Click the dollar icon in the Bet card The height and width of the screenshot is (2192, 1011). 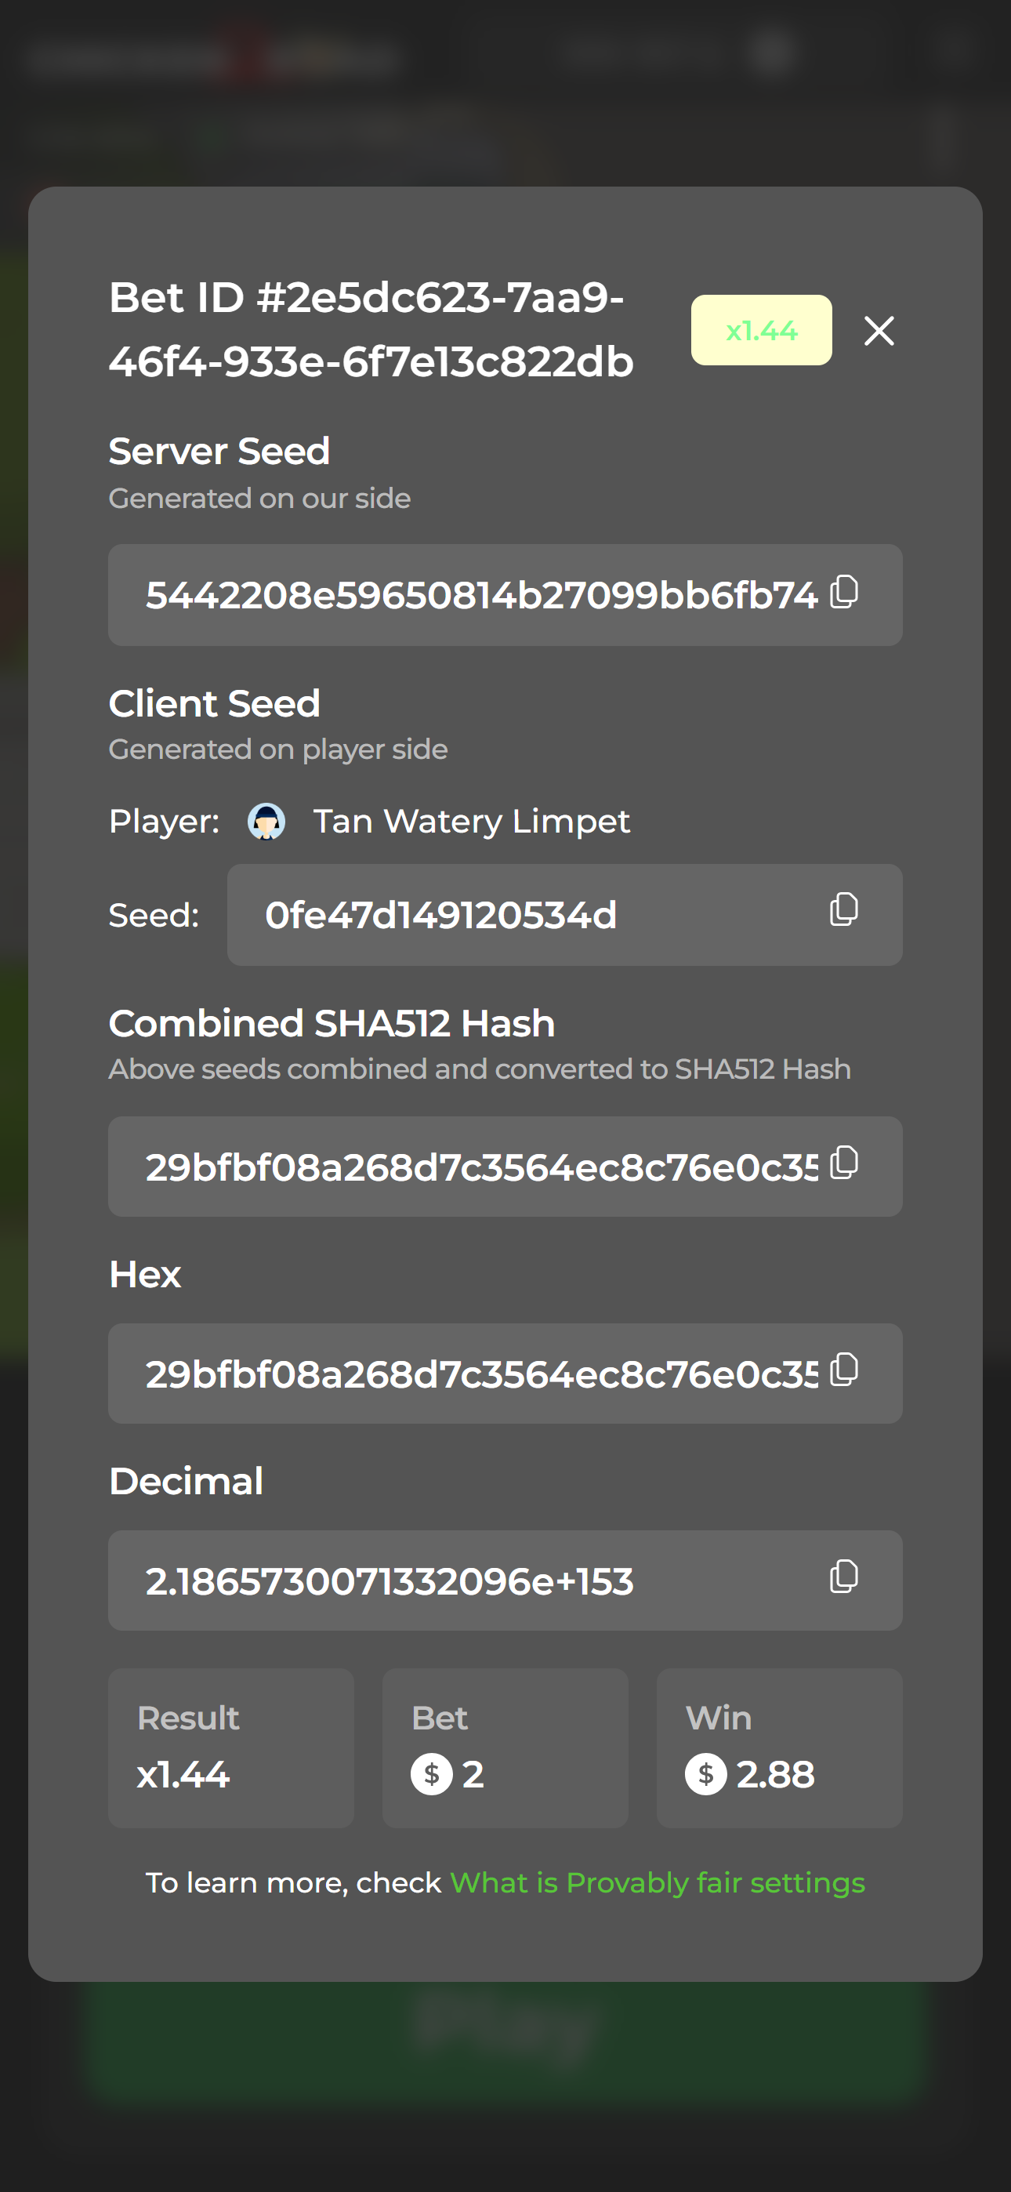coord(432,1775)
